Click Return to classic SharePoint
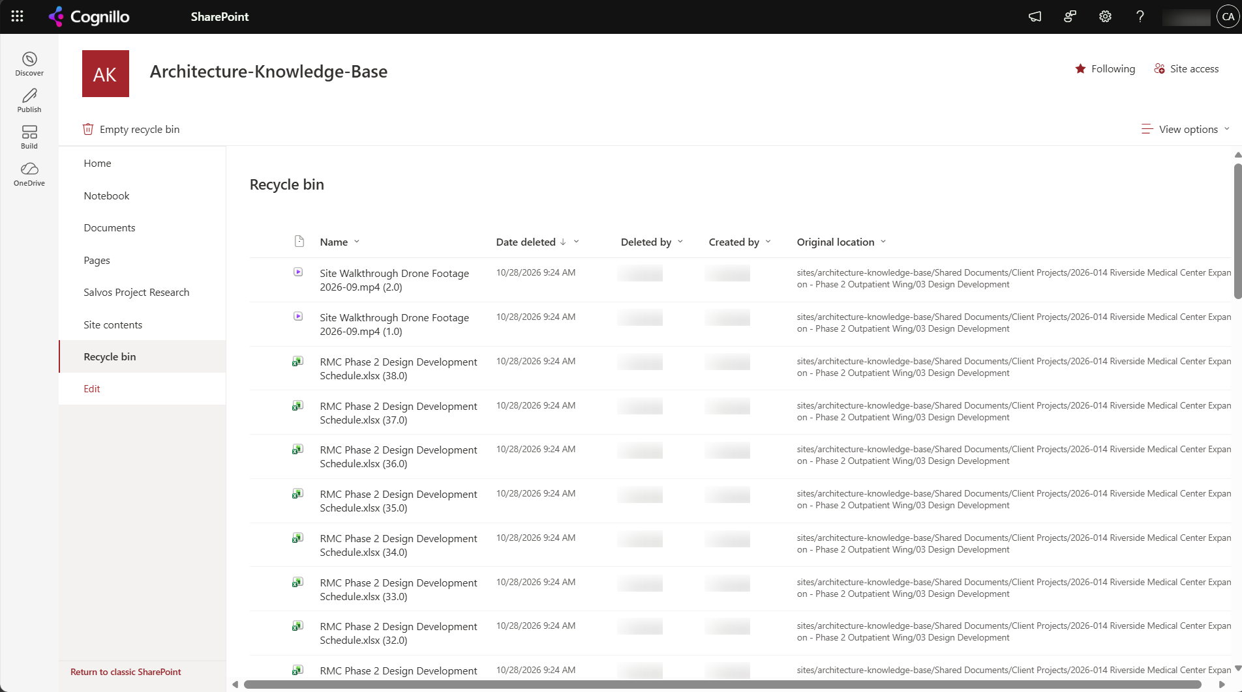The image size is (1242, 692). (125, 672)
